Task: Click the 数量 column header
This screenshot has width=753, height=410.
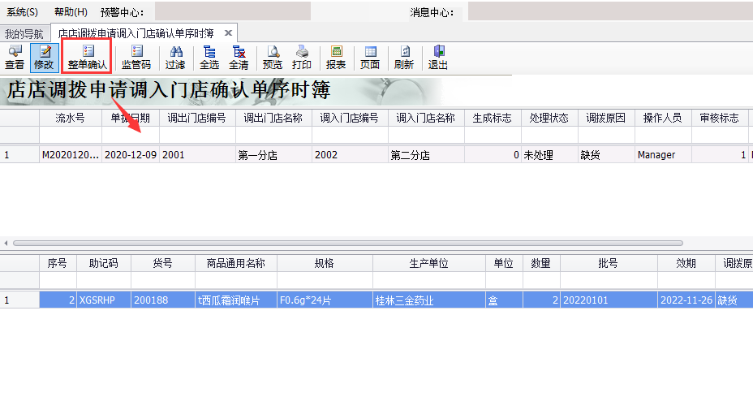Action: [540, 263]
